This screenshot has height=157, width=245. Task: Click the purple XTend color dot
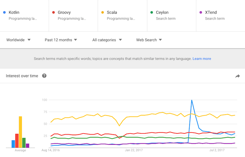coord(201,13)
